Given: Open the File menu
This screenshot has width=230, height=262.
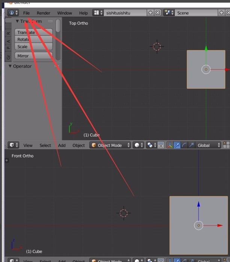Looking at the screenshot, I should [27, 13].
